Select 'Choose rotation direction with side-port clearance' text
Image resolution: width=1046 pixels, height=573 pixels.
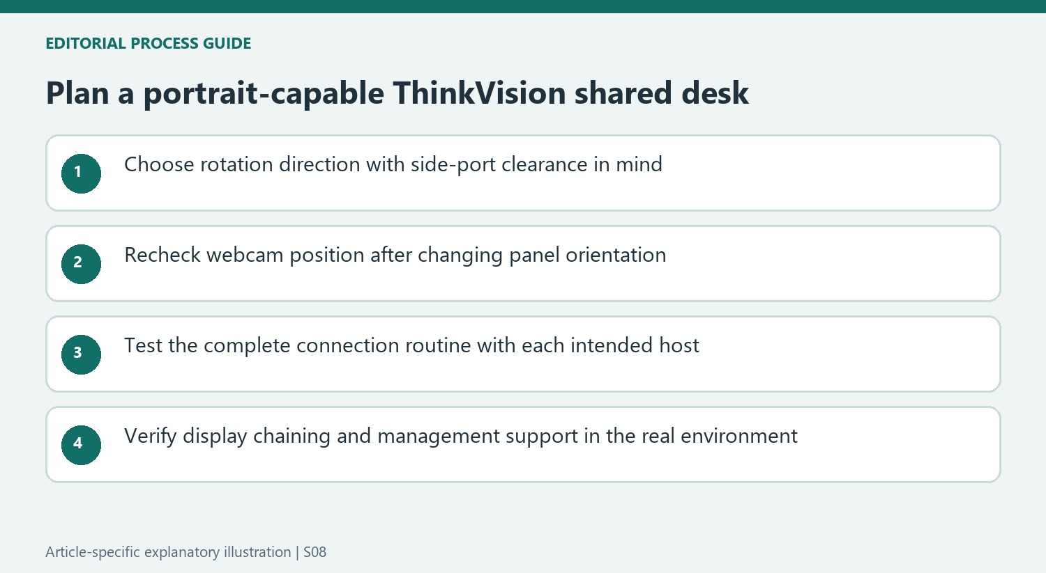tap(356, 165)
